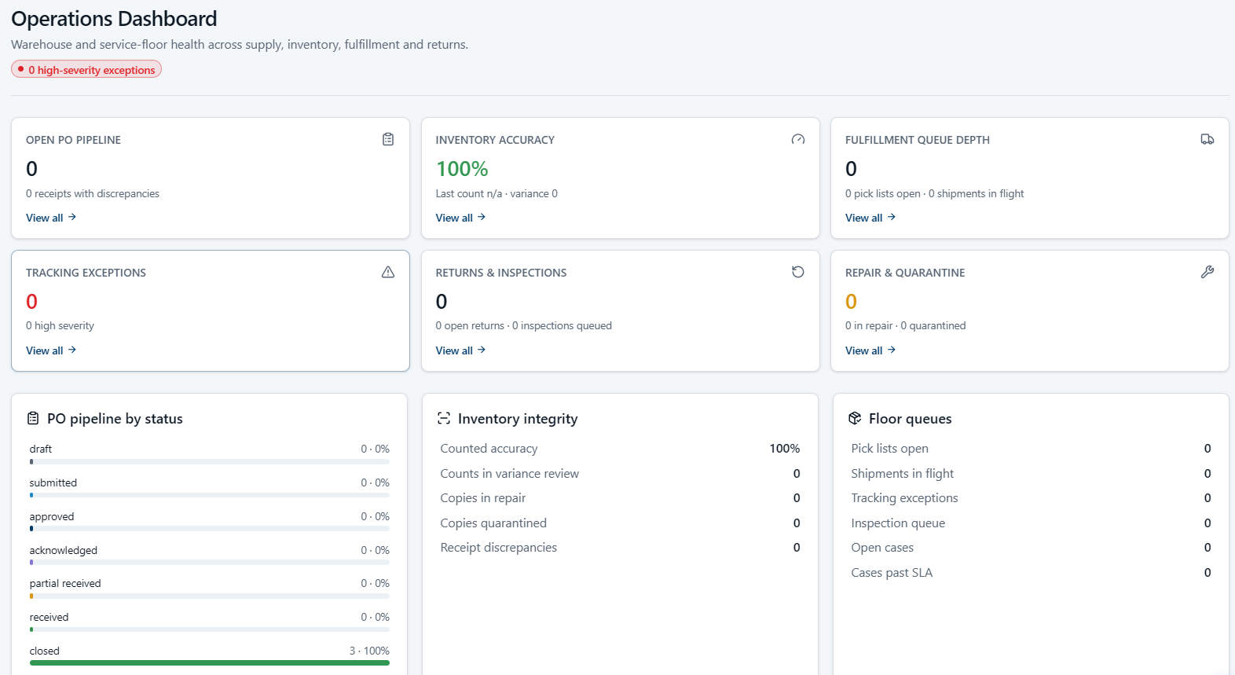1235x675 pixels.
Task: Select the Pick lists open row
Action: [x=1031, y=449]
